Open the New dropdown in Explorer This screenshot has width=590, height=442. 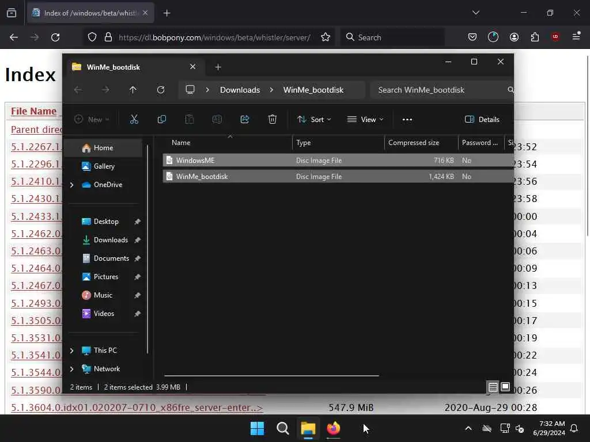[92, 120]
